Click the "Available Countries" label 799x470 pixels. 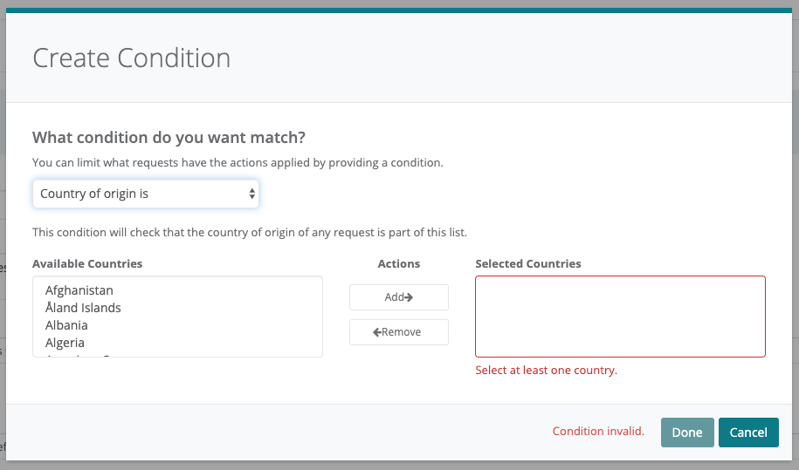[87, 263]
